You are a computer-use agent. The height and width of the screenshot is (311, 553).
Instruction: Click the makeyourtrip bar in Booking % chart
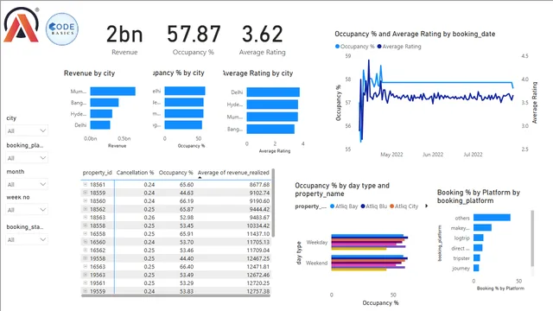coord(482,228)
